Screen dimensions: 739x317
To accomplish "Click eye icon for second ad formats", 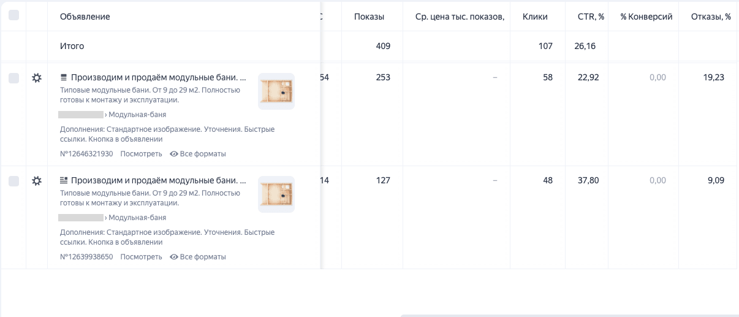I will pos(174,257).
